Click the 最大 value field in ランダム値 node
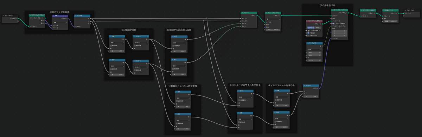 [314, 55]
